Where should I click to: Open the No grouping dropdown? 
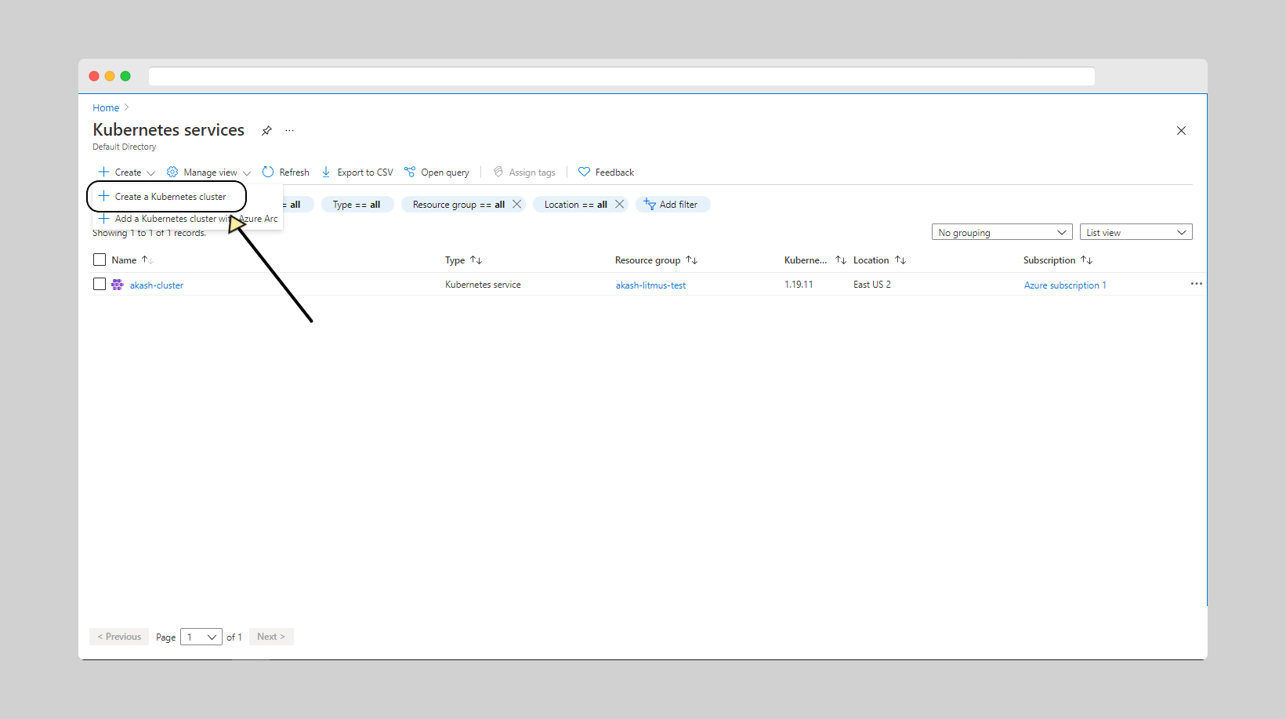(x=1002, y=232)
